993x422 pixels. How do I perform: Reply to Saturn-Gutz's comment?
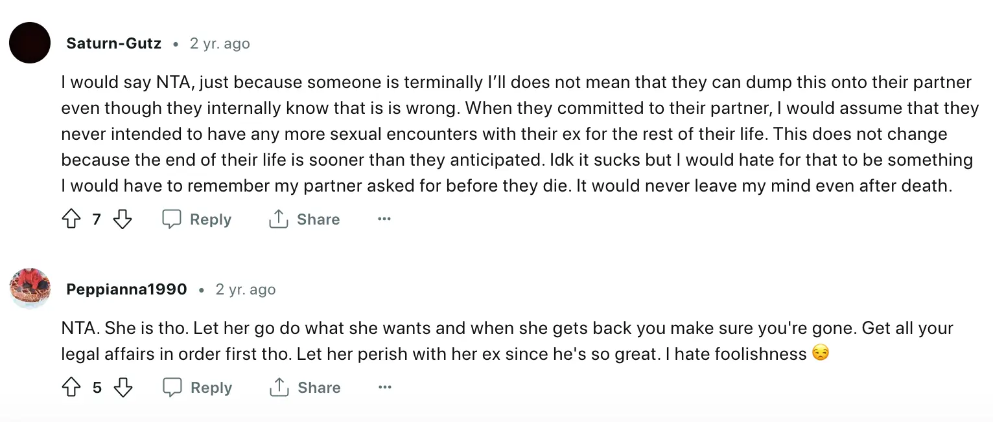point(196,219)
